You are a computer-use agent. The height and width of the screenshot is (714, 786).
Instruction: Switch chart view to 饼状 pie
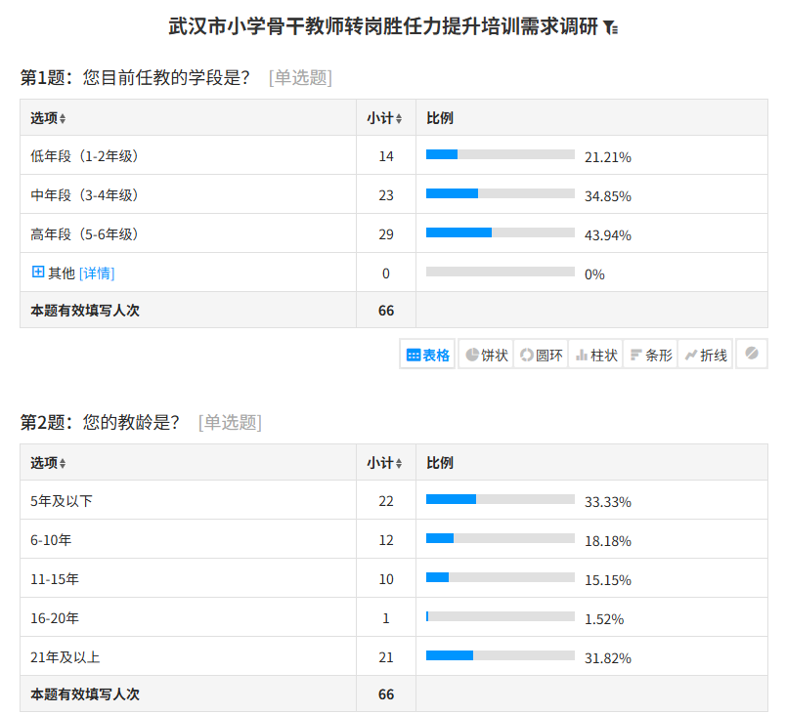pyautogui.click(x=486, y=355)
